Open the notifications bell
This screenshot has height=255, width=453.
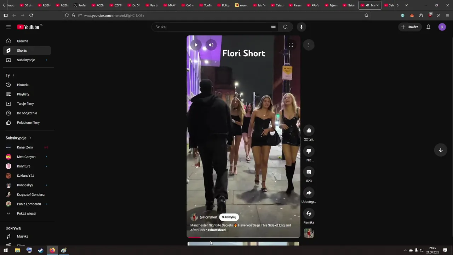(x=428, y=27)
